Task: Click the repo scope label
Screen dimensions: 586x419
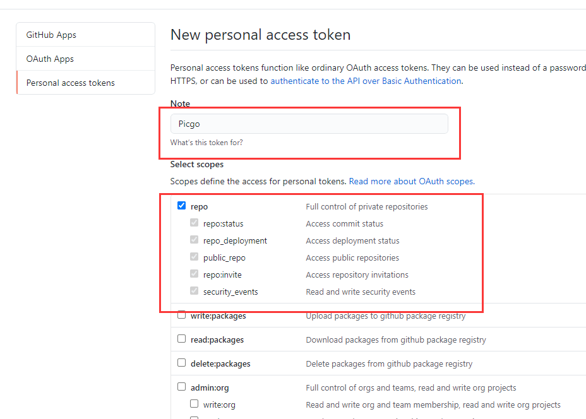Action: pyautogui.click(x=199, y=206)
